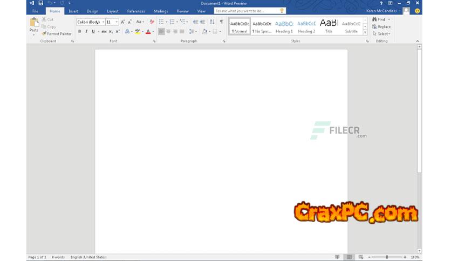Sort the paragraph text alphabetically

[212, 22]
